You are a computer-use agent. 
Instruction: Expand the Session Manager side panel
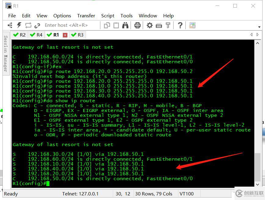tap(6, 54)
